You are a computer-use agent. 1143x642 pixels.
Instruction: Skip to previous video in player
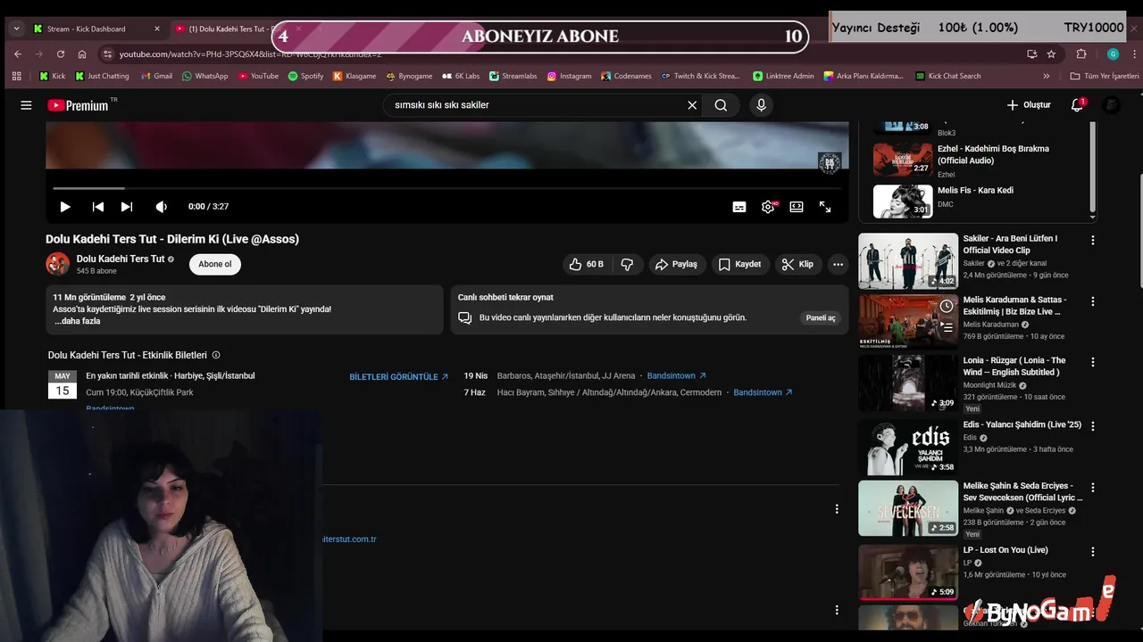[98, 207]
